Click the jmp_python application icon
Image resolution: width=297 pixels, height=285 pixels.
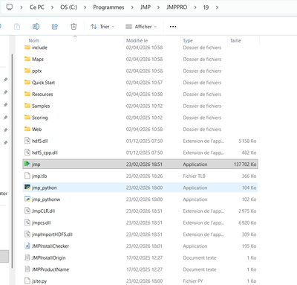point(27,188)
